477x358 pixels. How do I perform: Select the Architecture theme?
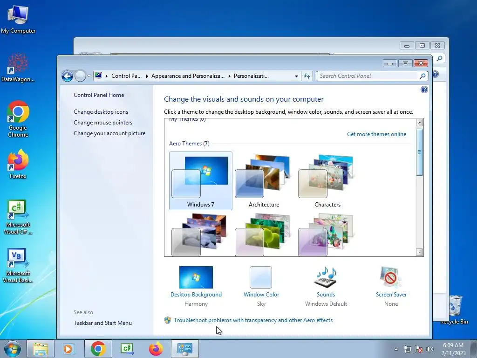point(264,181)
